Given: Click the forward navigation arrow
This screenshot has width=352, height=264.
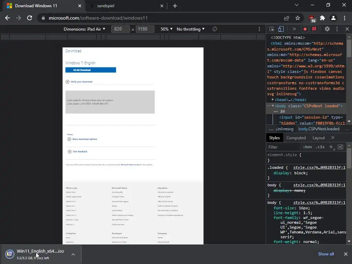Looking at the screenshot, I should coord(19,18).
